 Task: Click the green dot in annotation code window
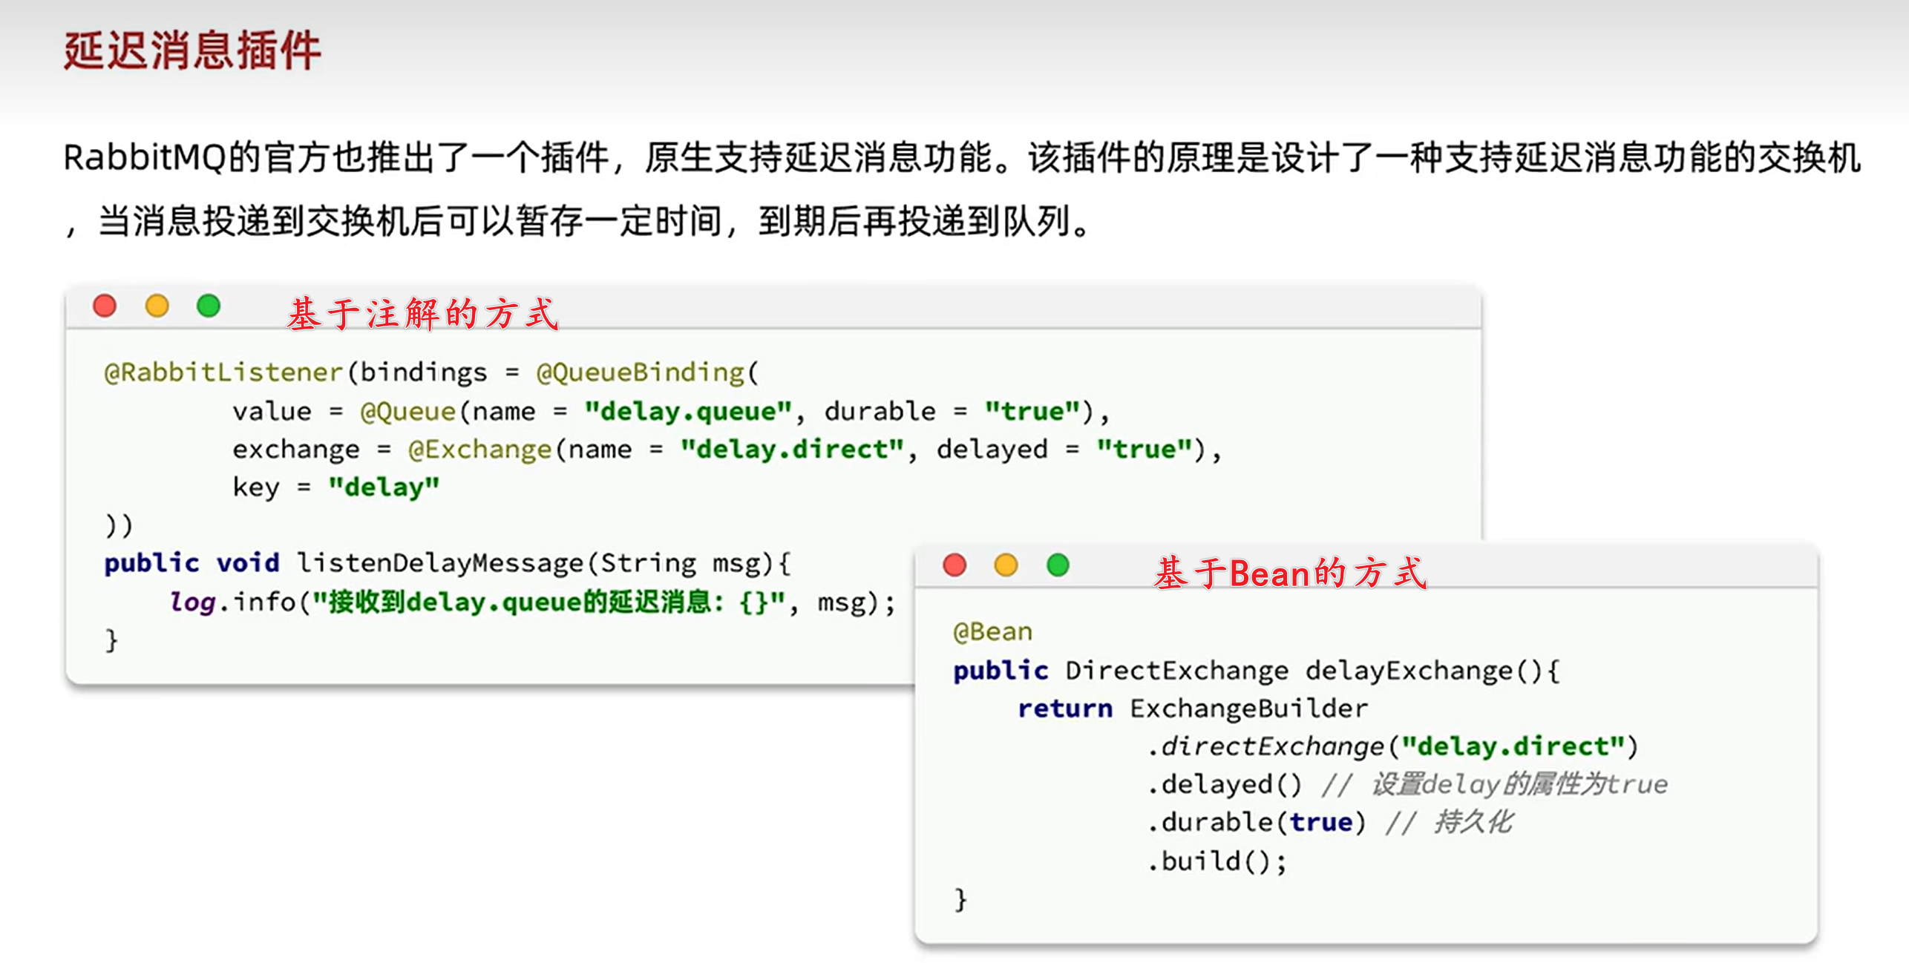[209, 306]
